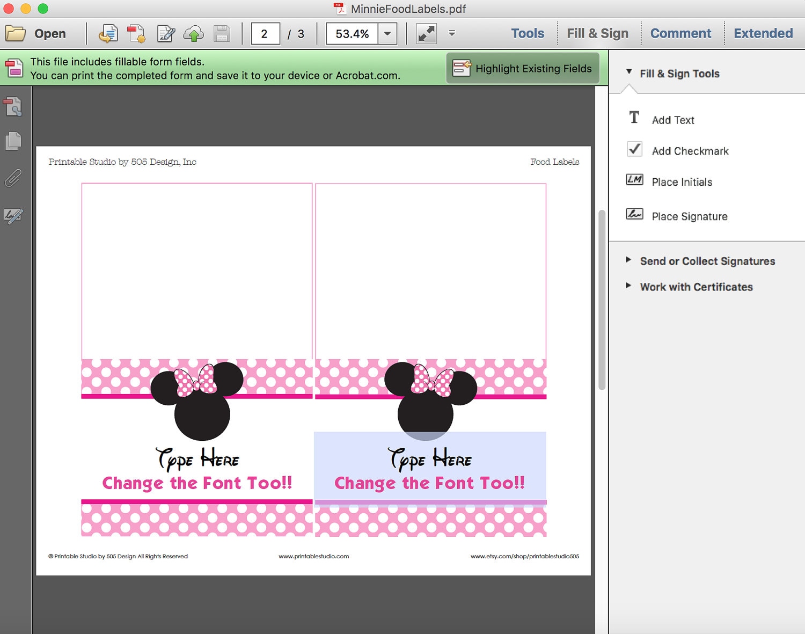This screenshot has width=805, height=634.
Task: Select the Add Checkmark tool
Action: click(x=690, y=151)
